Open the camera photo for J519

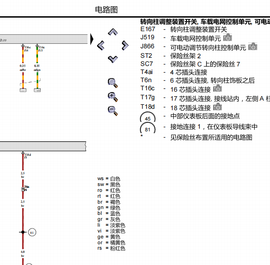pyautogui.click(x=228, y=37)
